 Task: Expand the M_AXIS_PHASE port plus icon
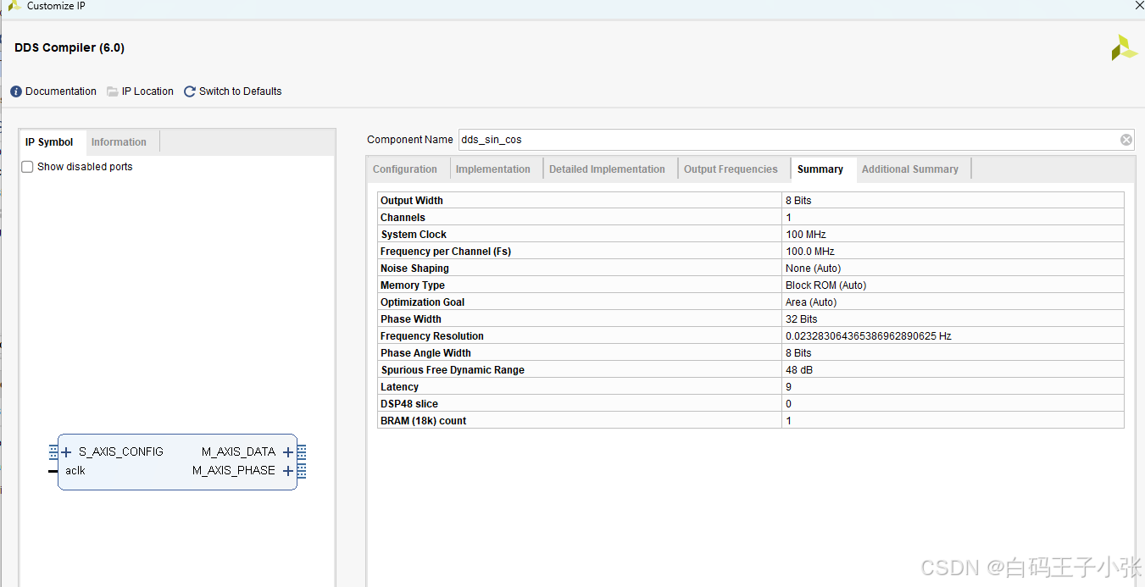288,471
